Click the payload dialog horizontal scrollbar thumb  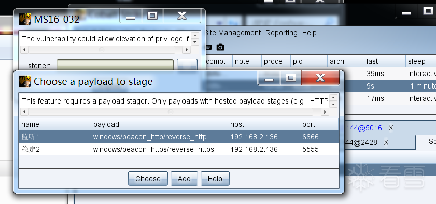pos(171,112)
